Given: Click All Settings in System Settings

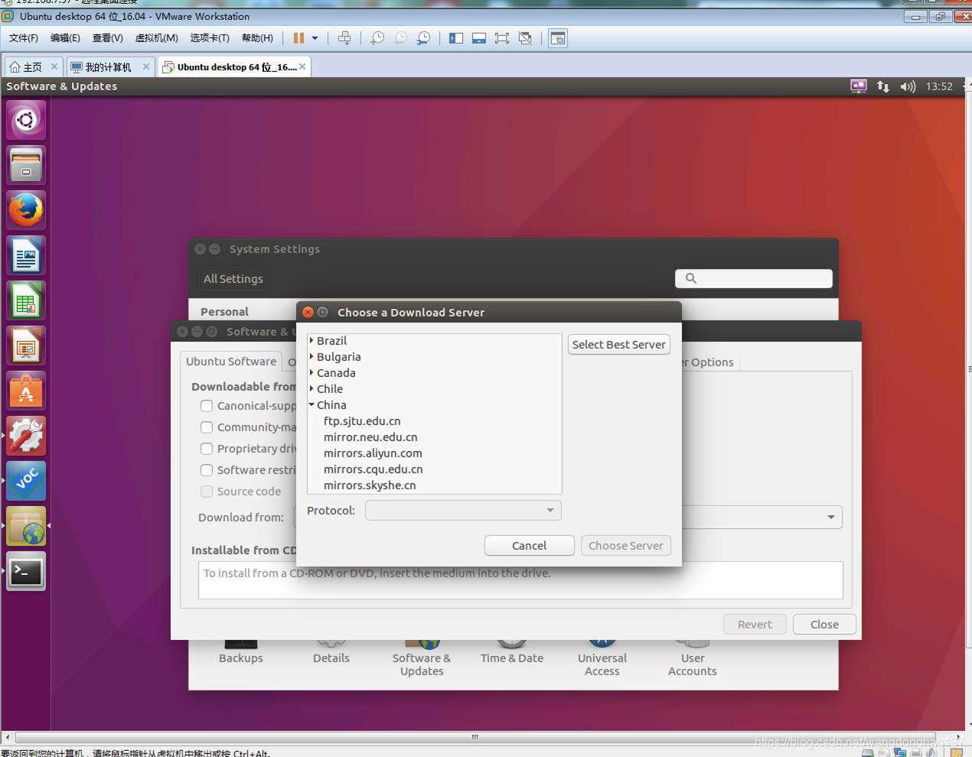Looking at the screenshot, I should coord(233,279).
